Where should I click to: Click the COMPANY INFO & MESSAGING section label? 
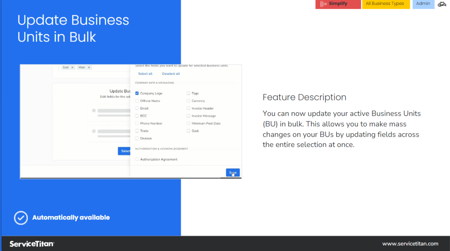155,83
